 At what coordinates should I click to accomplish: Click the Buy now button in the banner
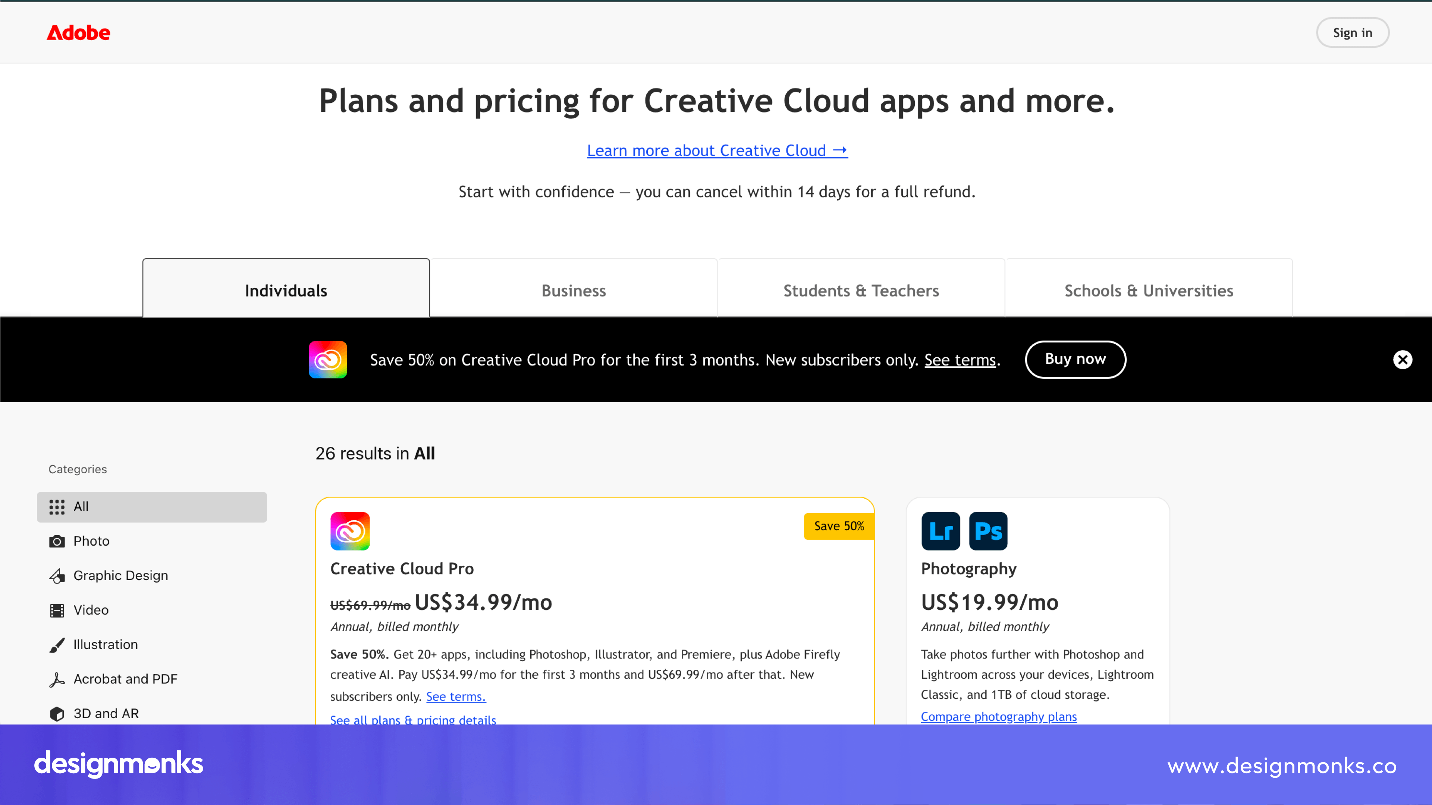(1075, 359)
